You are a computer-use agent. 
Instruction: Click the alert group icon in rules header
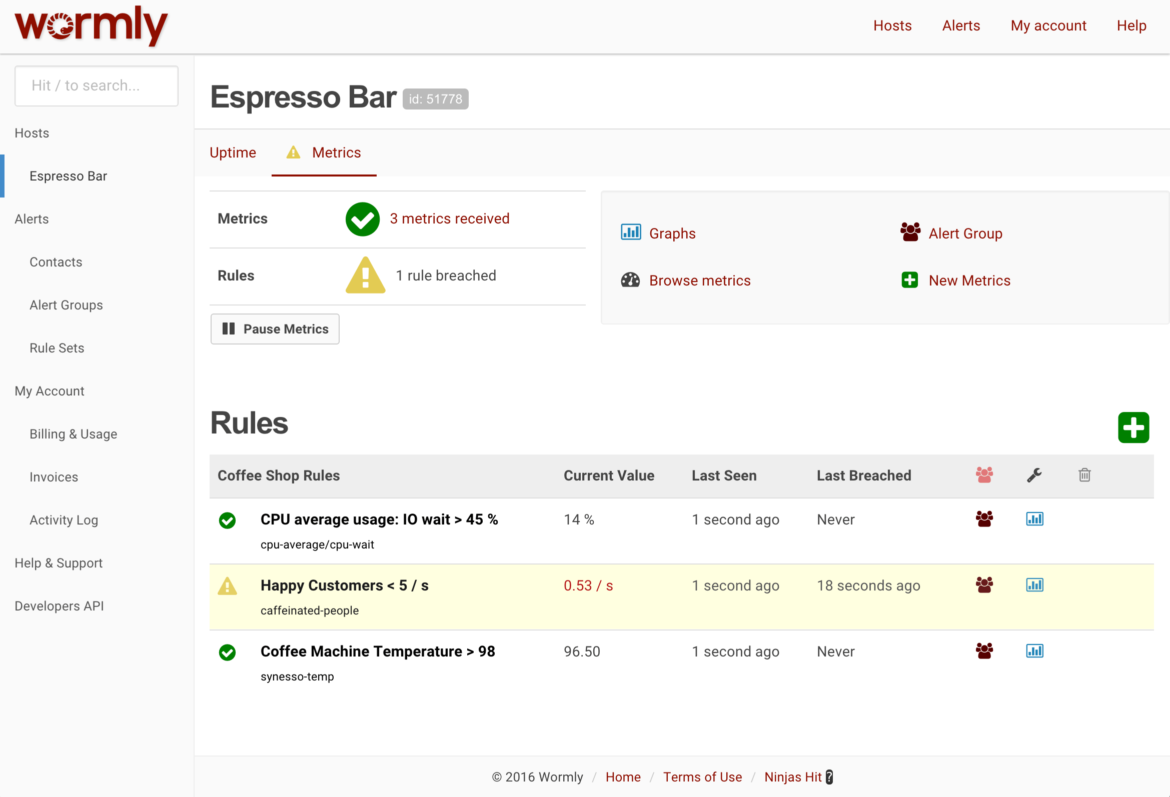(x=984, y=474)
